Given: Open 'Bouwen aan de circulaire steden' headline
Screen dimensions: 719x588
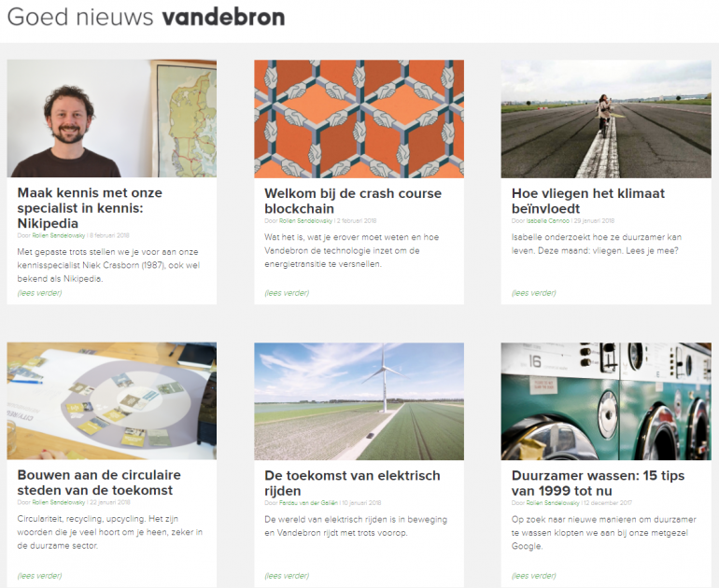Looking at the screenshot, I should (99, 483).
